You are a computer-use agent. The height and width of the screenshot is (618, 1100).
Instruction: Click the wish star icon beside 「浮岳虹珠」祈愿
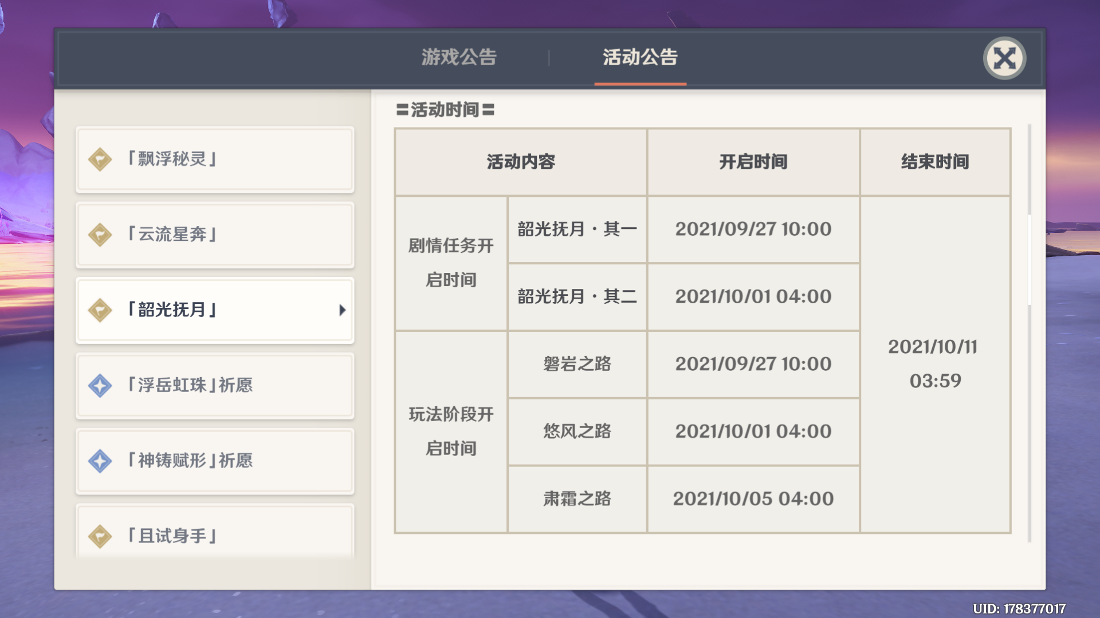(x=100, y=385)
